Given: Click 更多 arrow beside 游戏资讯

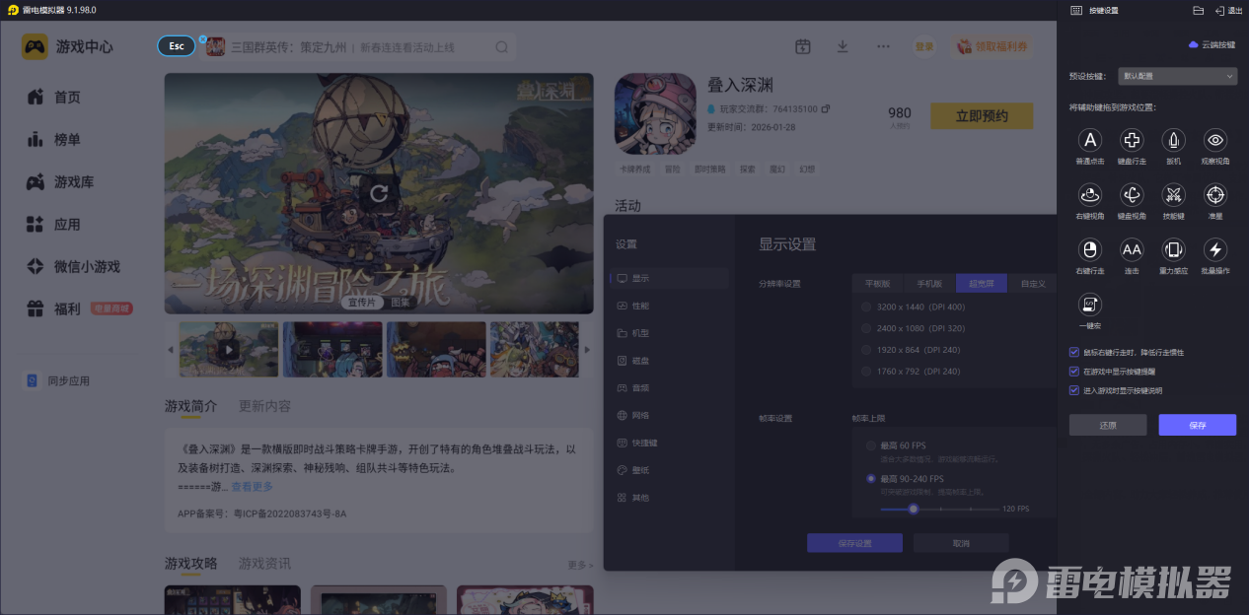Looking at the screenshot, I should (580, 565).
